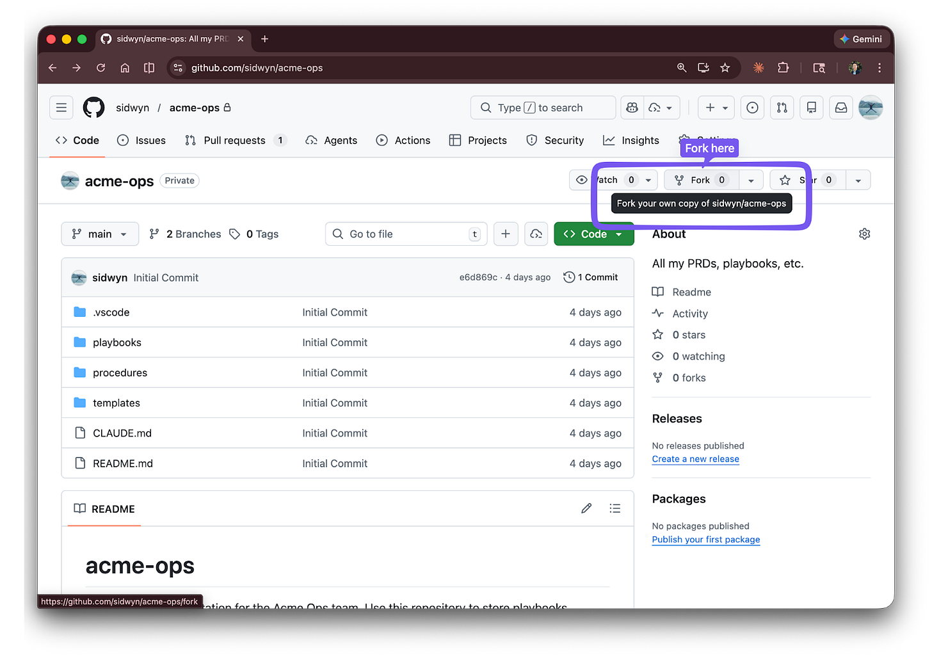Open a new browser tab

click(264, 39)
